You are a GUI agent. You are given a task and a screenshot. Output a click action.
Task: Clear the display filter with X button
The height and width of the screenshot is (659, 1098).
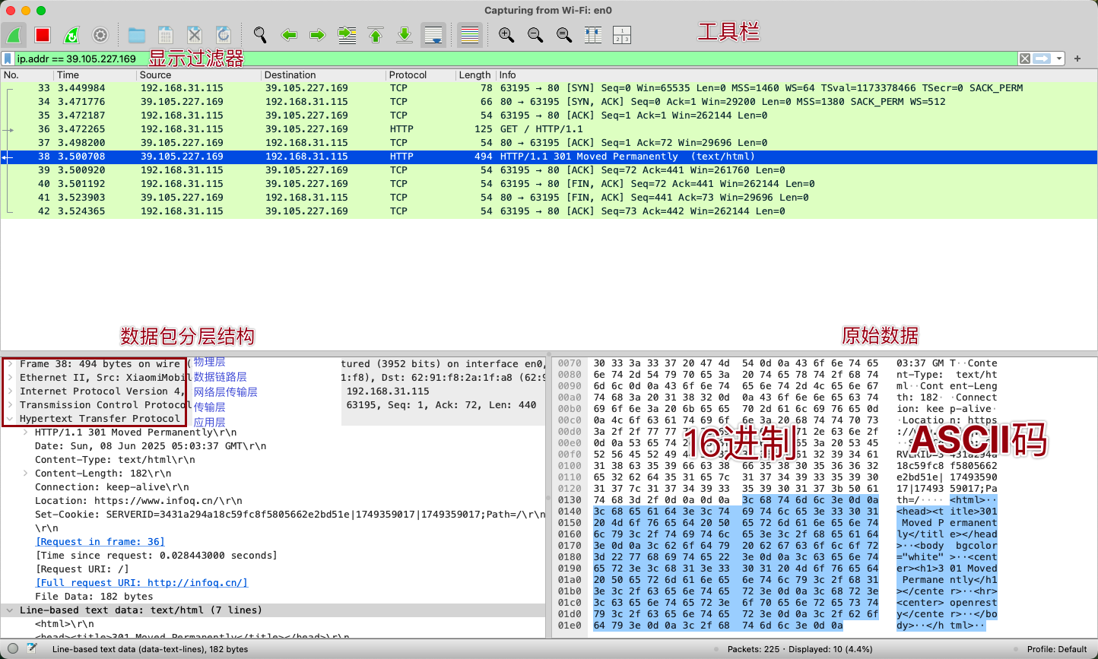[x=1025, y=59]
